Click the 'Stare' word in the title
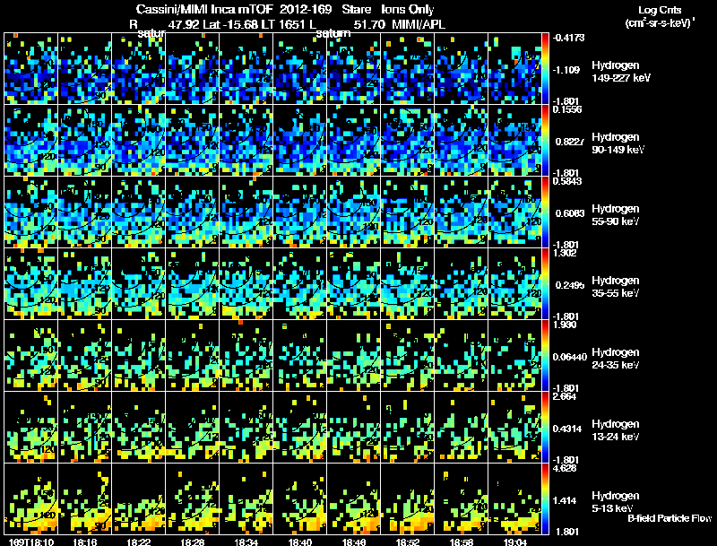Screen dimensions: 717x546 [357, 9]
